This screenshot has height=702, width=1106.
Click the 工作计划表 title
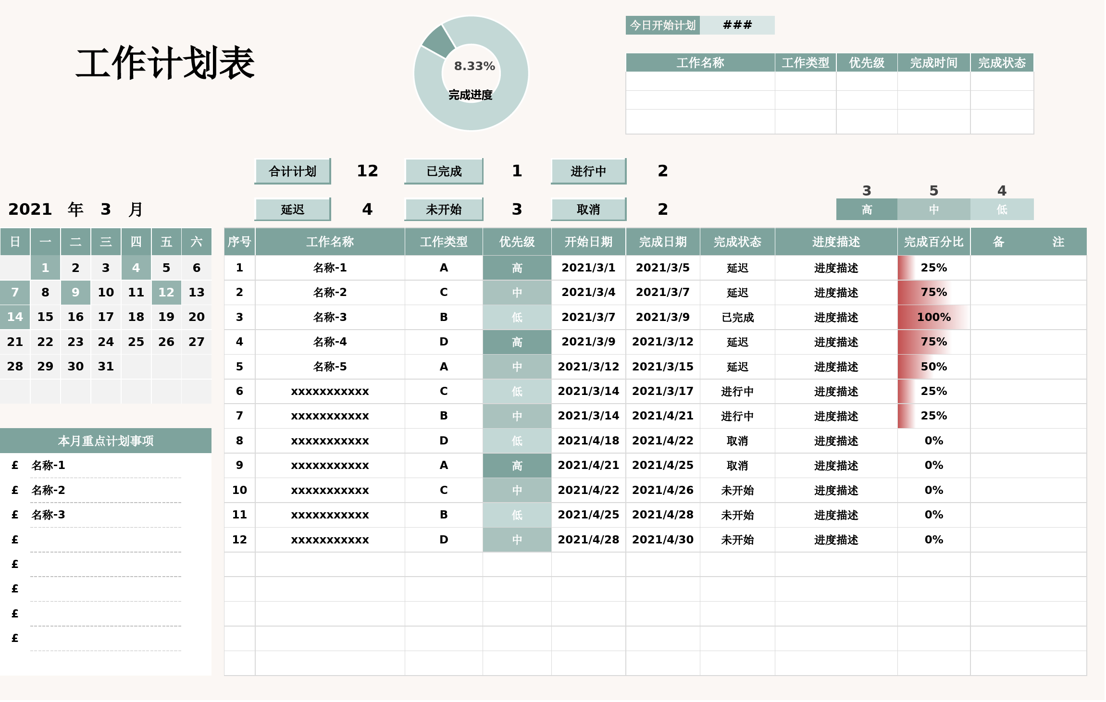tap(165, 63)
